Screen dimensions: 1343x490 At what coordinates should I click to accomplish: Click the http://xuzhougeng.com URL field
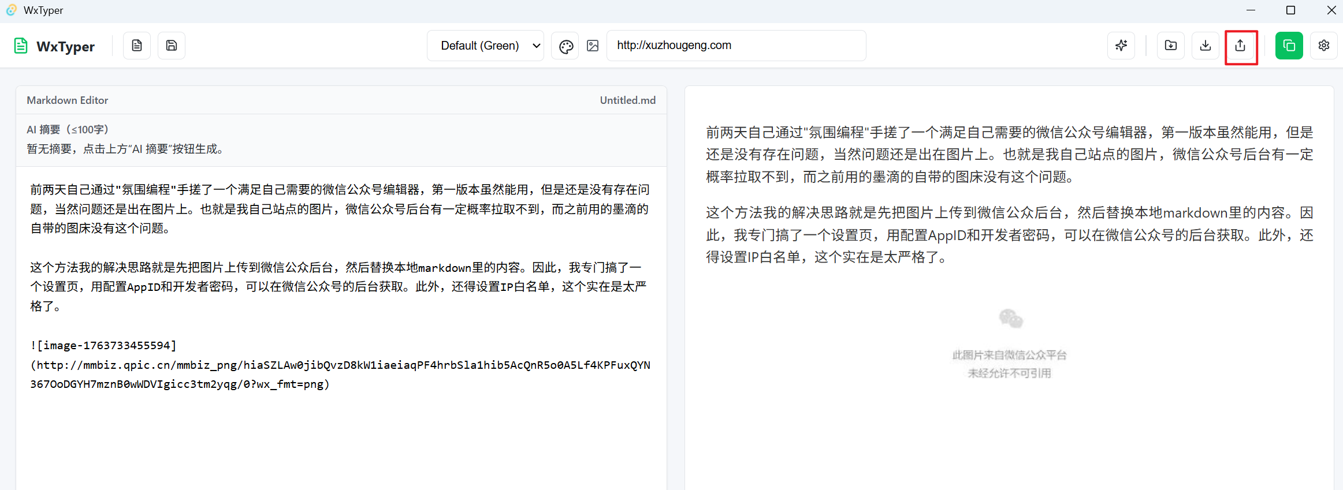pos(735,46)
